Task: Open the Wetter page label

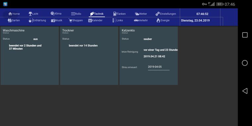Action: click(143, 14)
